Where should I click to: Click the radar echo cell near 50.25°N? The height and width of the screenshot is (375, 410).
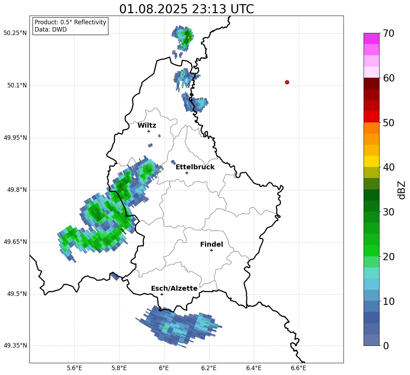[x=183, y=39]
